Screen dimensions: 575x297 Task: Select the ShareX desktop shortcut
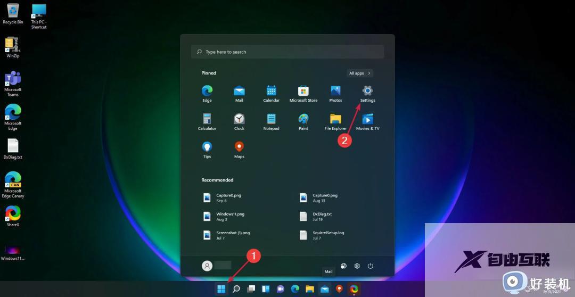tap(13, 216)
